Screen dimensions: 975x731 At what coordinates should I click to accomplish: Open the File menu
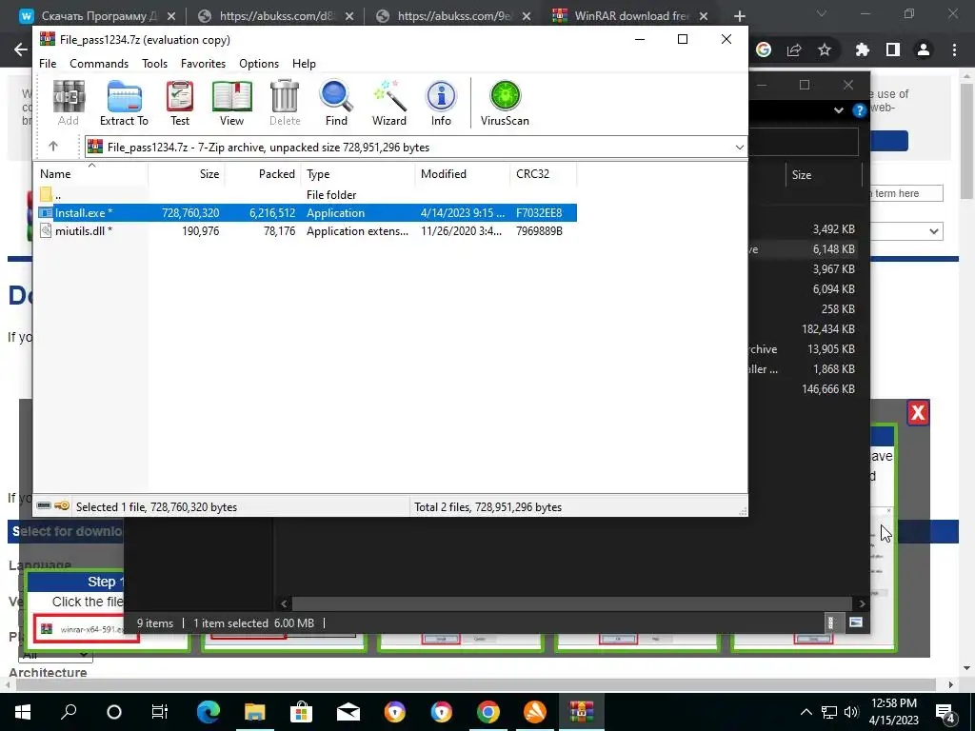pyautogui.click(x=48, y=64)
